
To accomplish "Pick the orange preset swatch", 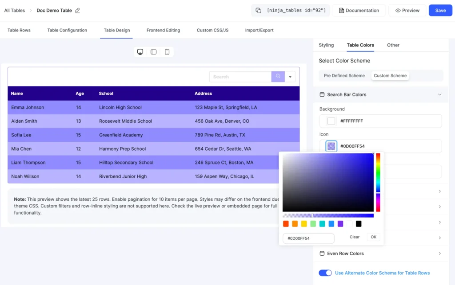I will click(x=295, y=224).
